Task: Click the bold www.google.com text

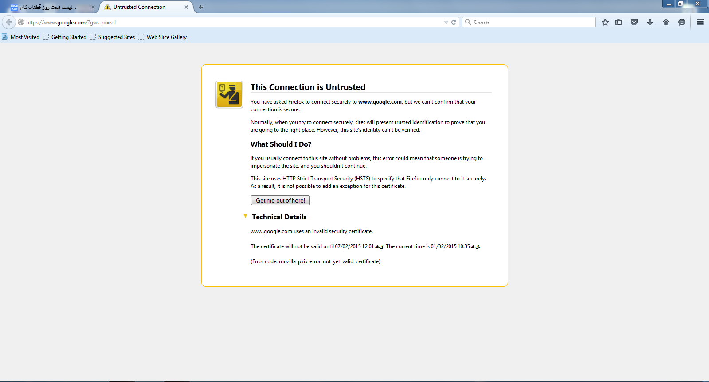Action: [380, 102]
